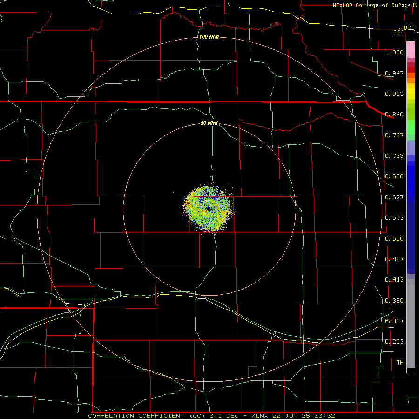Click the 100 NMI range ring label
This screenshot has width=419, height=419.
pos(209,37)
